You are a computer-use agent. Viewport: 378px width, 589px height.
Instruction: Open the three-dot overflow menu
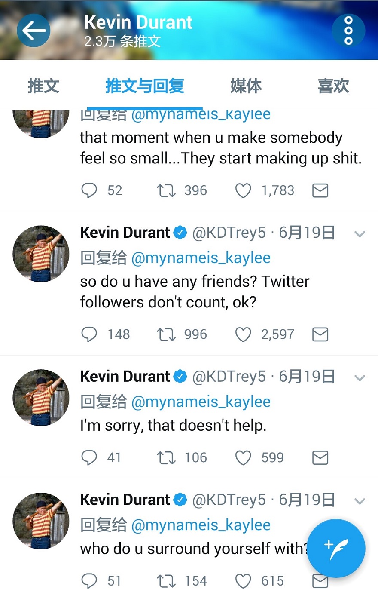coord(348,31)
